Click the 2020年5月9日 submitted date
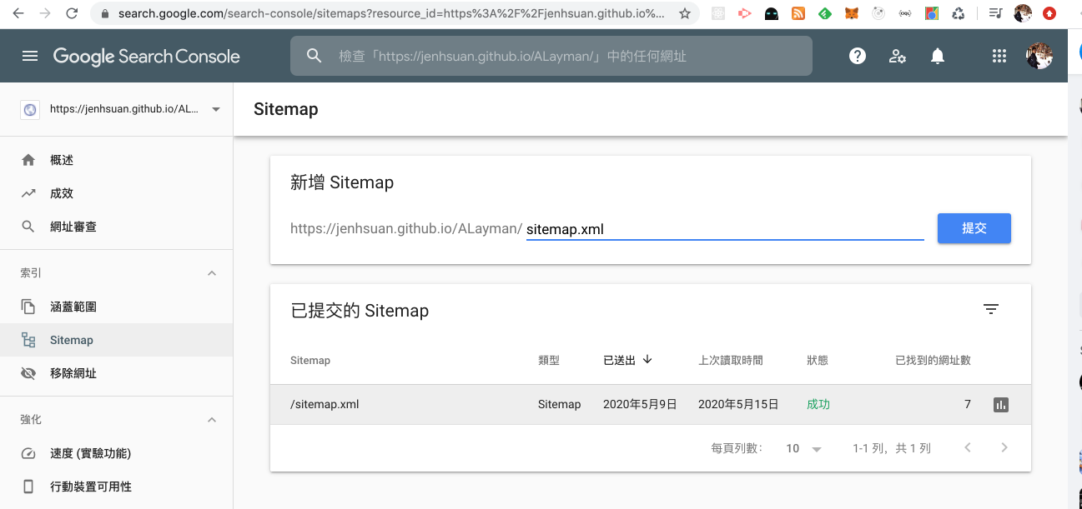This screenshot has height=509, width=1082. pyautogui.click(x=640, y=405)
